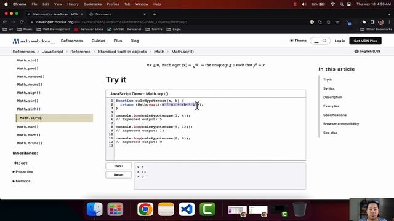The width and height of the screenshot is (394, 221).
Task: Expand the Properties section in sidebar
Action: coord(23,172)
